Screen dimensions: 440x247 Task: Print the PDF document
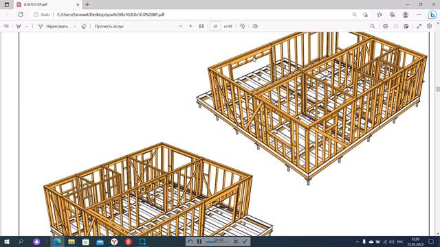click(x=385, y=26)
